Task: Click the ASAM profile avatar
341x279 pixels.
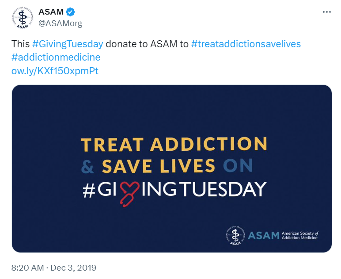Action: click(22, 18)
